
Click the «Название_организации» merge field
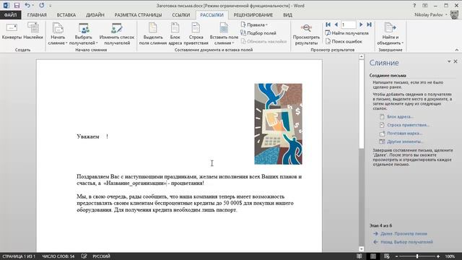pyautogui.click(x=135, y=183)
